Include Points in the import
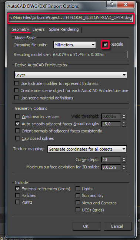 [17, 202]
